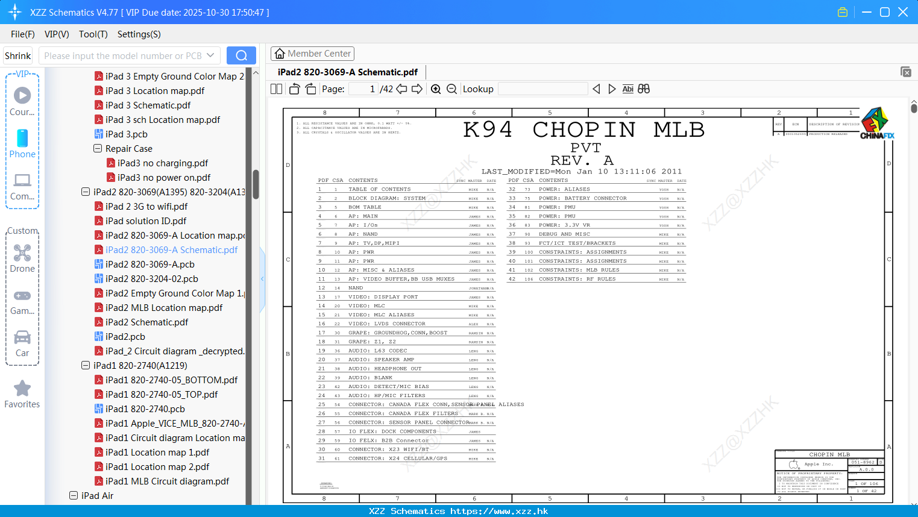This screenshot has width=918, height=517.
Task: Click the detach viewer icon at top right
Action: click(906, 72)
